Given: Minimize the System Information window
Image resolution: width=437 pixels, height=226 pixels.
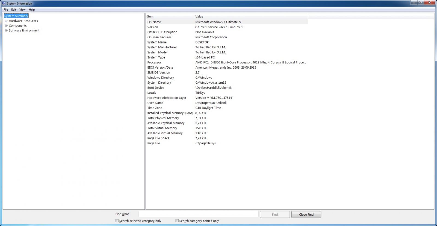Looking at the screenshot, I should pyautogui.click(x=414, y=2).
